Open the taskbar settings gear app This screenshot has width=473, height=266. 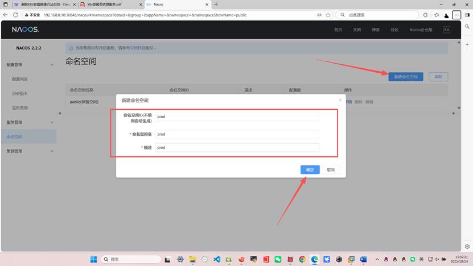[180, 259]
